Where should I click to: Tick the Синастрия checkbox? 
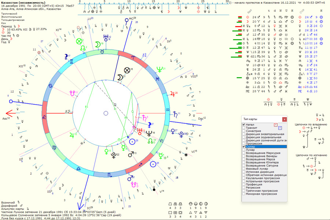pos(244,131)
